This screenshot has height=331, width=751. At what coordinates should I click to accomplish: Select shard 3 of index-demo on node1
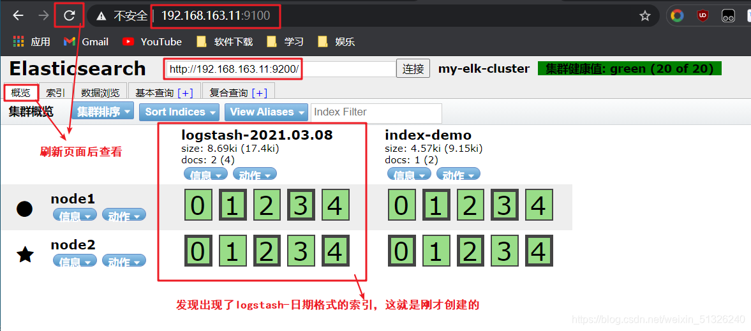coord(505,205)
